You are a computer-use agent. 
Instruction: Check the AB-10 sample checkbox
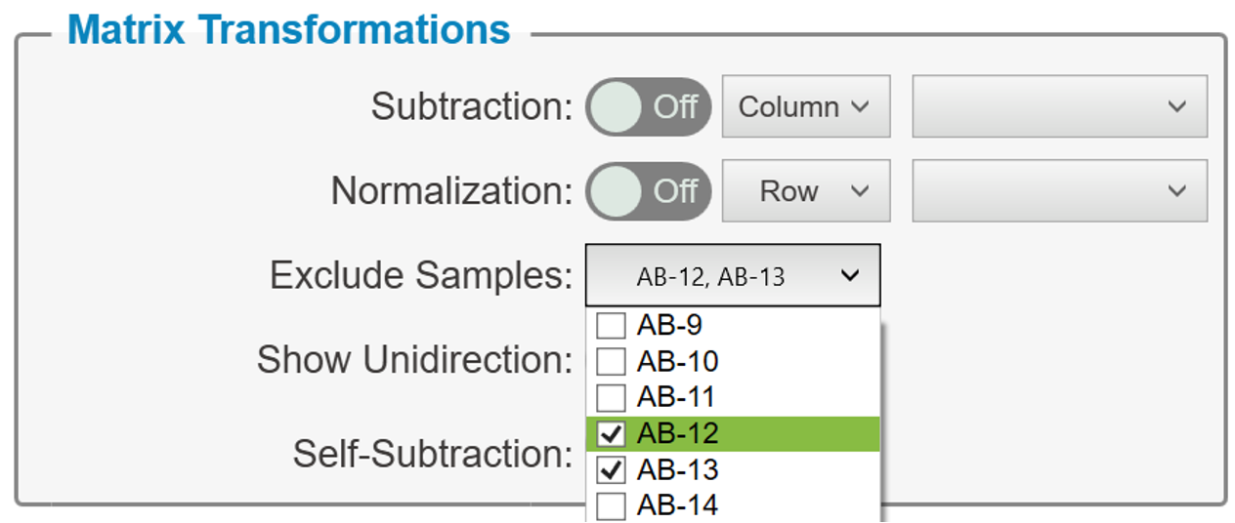pos(611,362)
